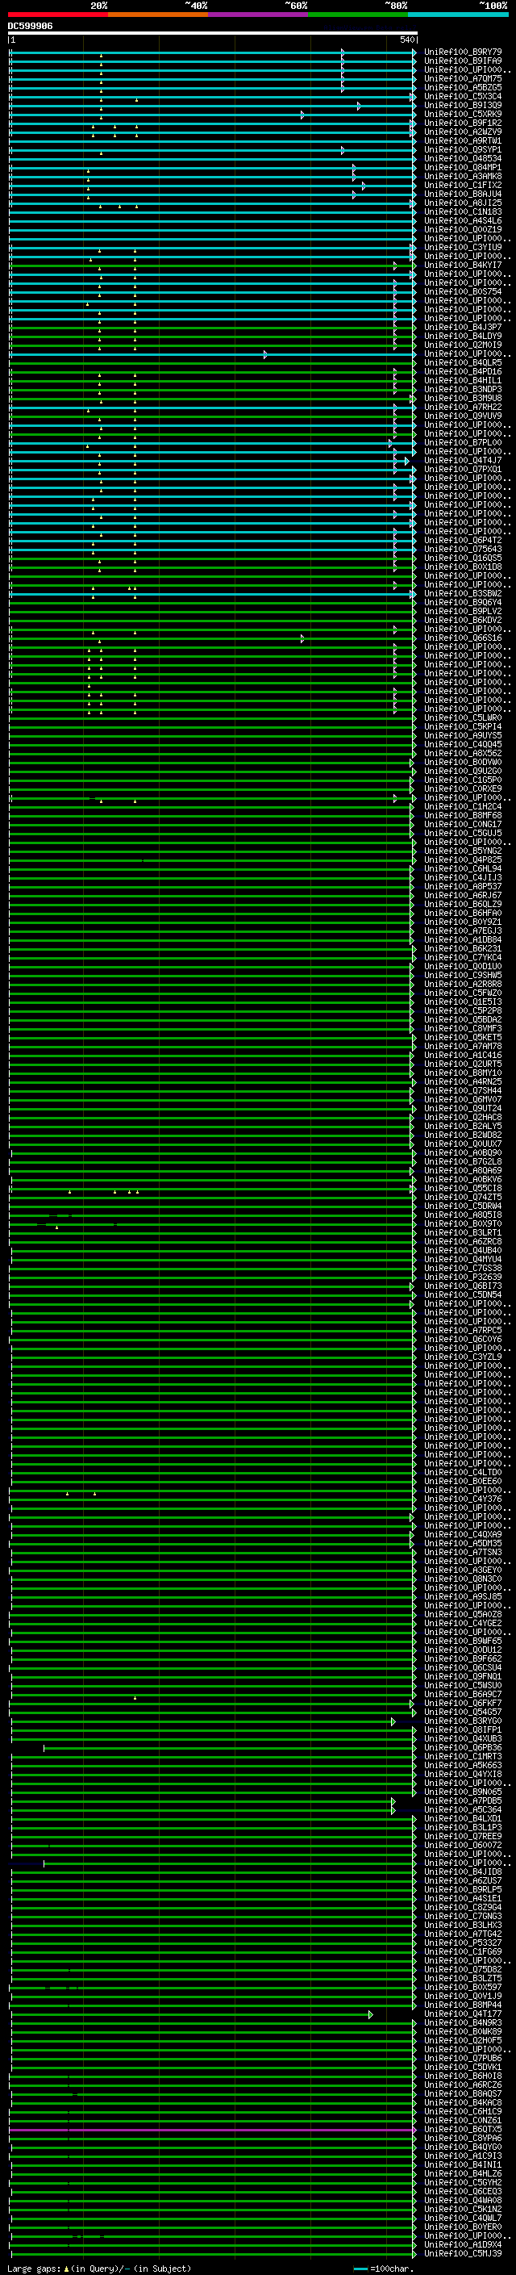Select the UniRef100_C5LWR0 label
516x2275 pixels.
click(x=463, y=718)
